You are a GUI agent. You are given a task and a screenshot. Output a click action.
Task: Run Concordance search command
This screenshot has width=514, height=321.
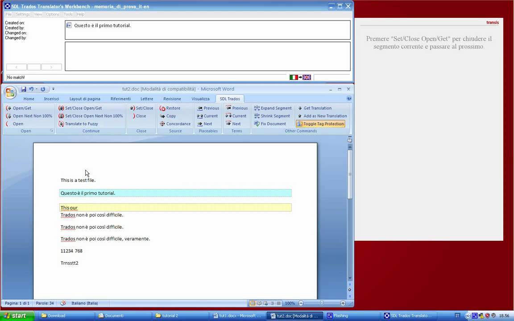pos(175,124)
